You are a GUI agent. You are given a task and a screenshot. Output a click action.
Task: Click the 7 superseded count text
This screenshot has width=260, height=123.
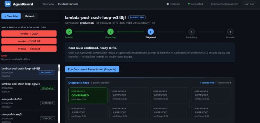(224, 83)
